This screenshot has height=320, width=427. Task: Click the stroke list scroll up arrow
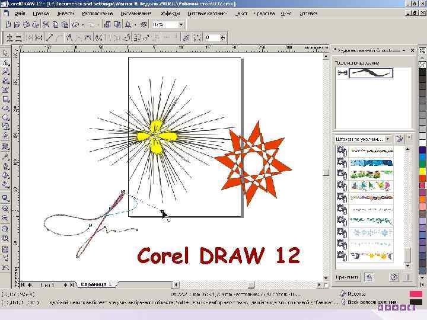pos(407,149)
